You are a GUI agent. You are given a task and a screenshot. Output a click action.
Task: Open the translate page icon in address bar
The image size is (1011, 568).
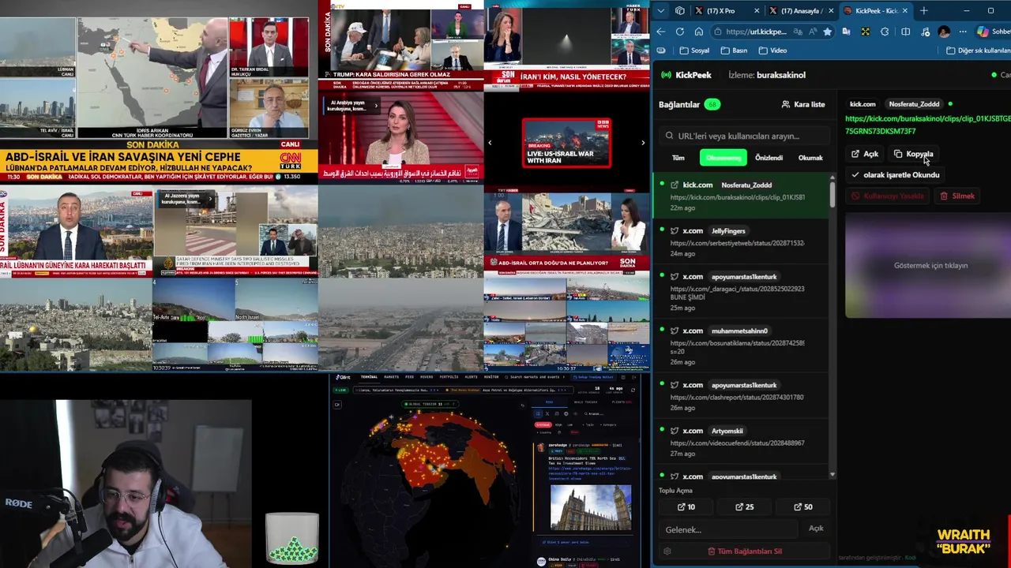coord(798,32)
